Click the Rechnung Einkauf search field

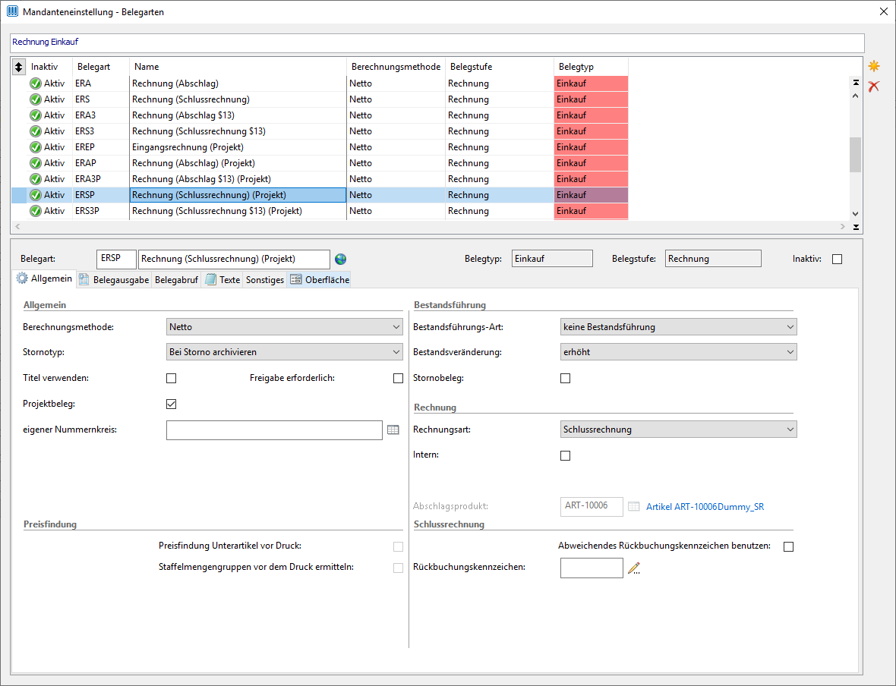437,42
